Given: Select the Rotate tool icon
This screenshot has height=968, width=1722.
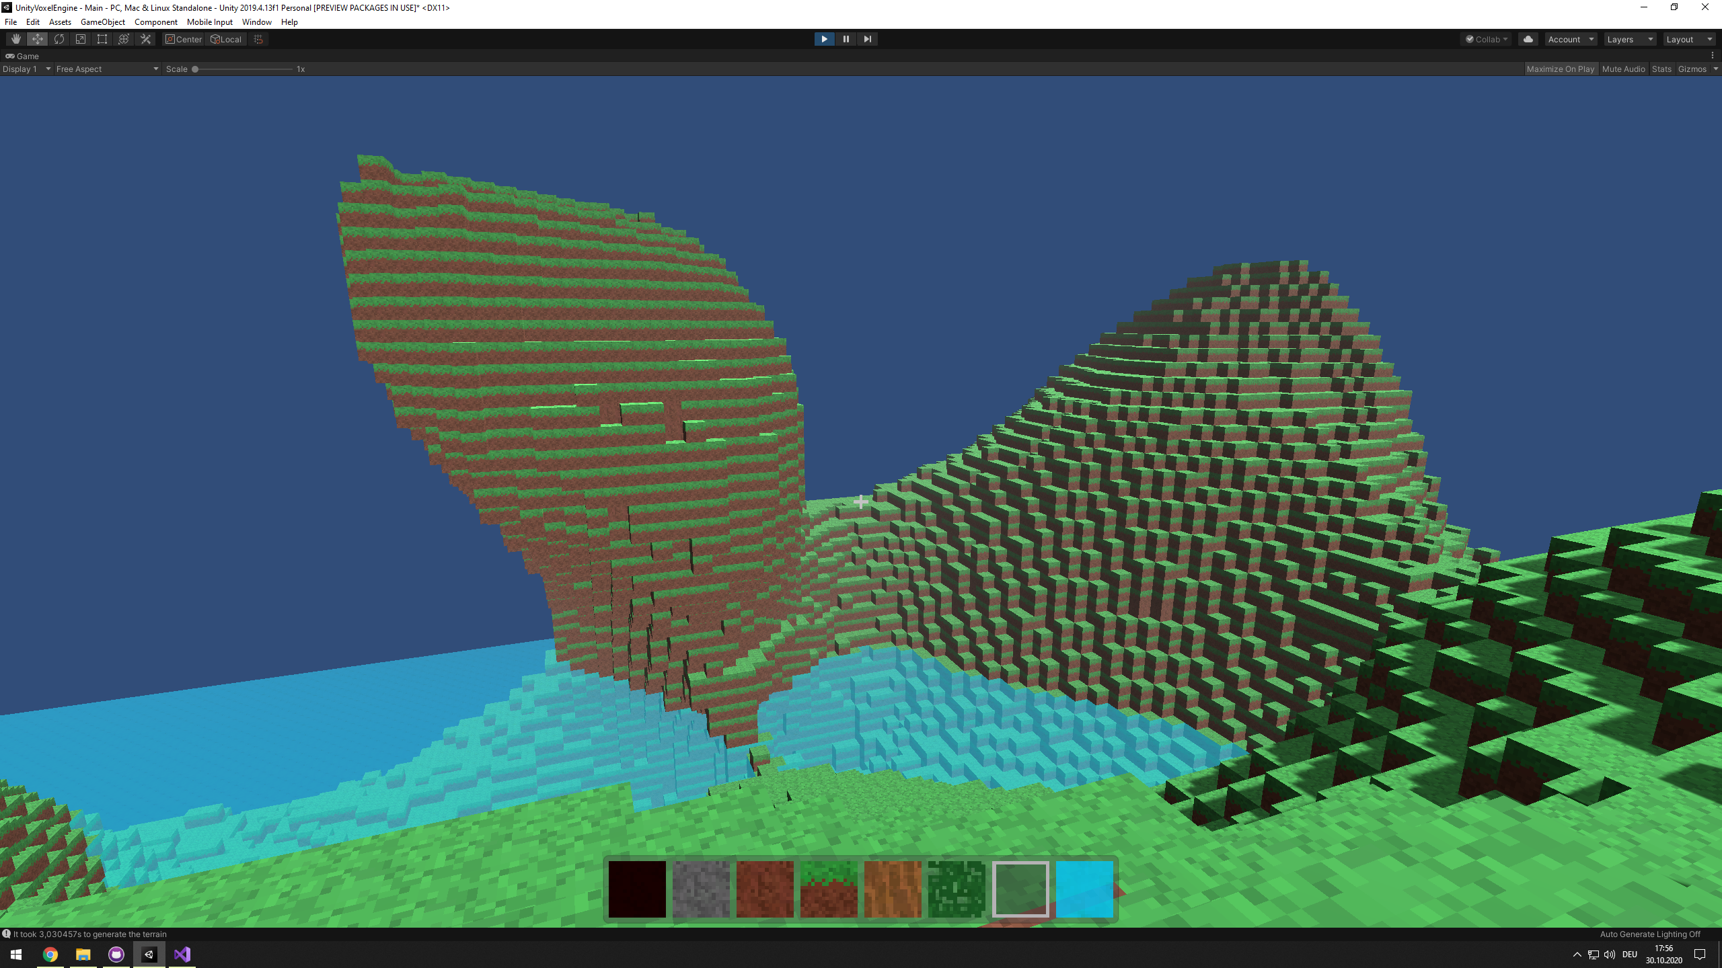Looking at the screenshot, I should click(59, 39).
